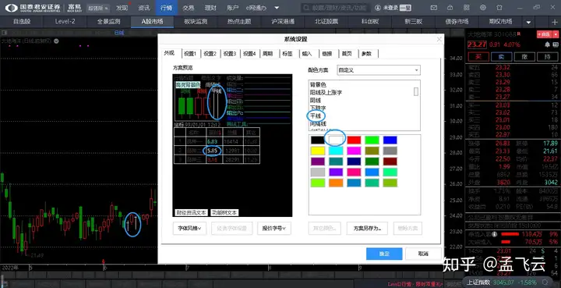Open the 行情 main menu
Screen dimensions: 561x288
167,8
